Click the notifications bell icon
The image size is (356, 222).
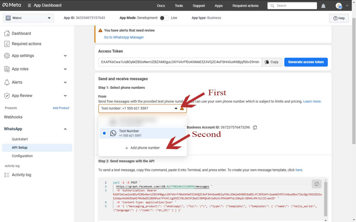[x=323, y=6]
